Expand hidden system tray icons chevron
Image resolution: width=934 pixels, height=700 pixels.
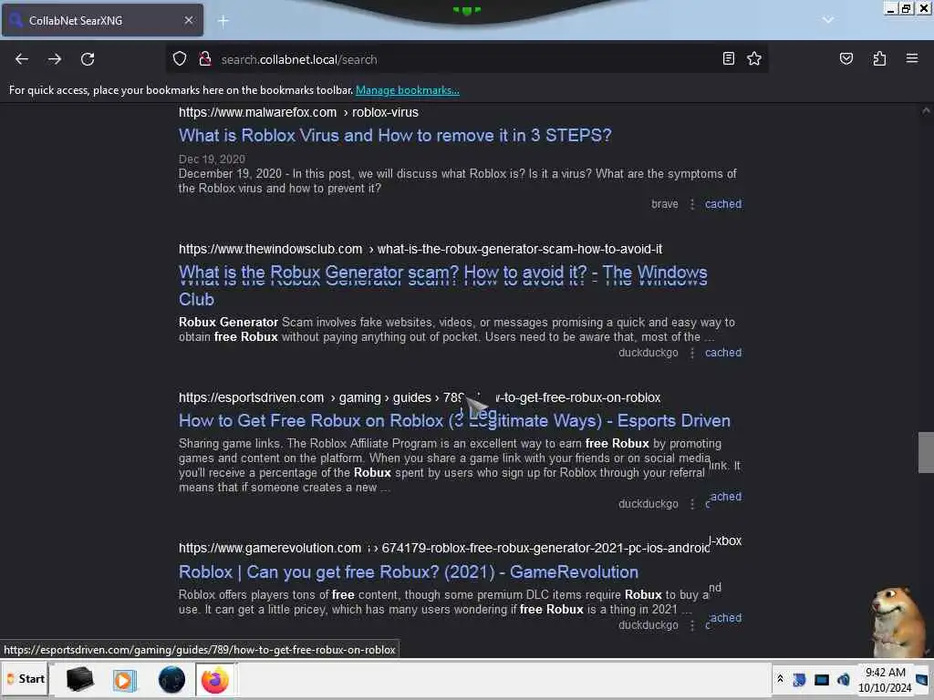[780, 679]
